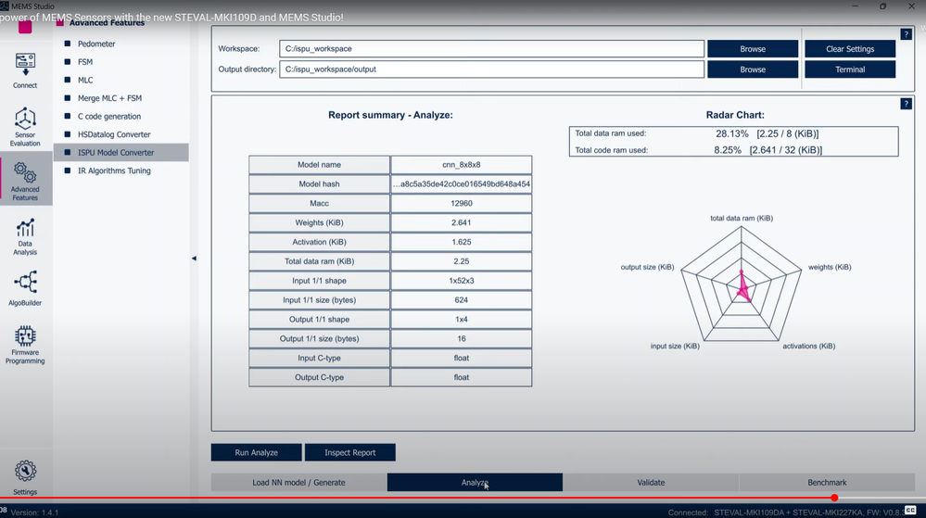Select FSM in the feature list
The width and height of the screenshot is (926, 518).
pyautogui.click(x=85, y=62)
